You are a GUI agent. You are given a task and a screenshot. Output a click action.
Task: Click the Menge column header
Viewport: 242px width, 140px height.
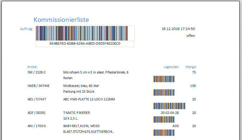(191, 67)
